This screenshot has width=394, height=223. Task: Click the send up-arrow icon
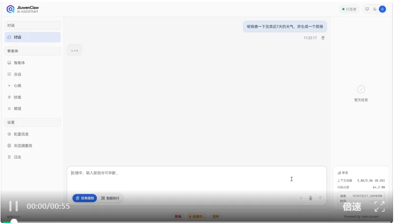(x=320, y=198)
